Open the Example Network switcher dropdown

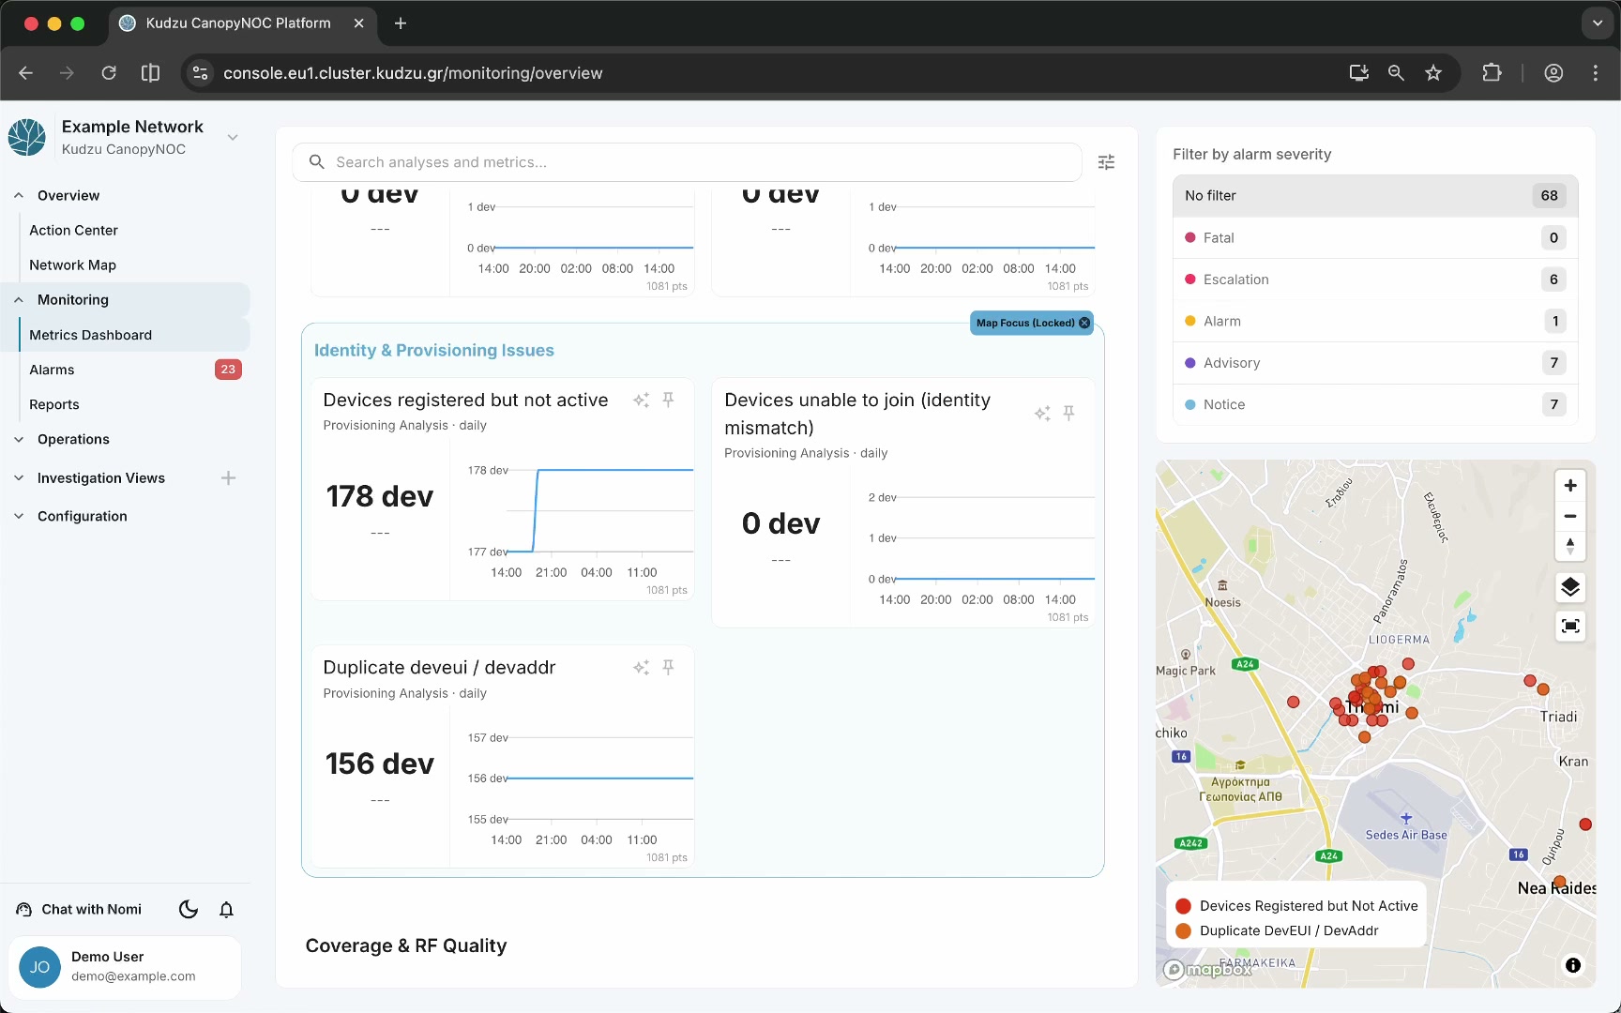[x=233, y=138]
